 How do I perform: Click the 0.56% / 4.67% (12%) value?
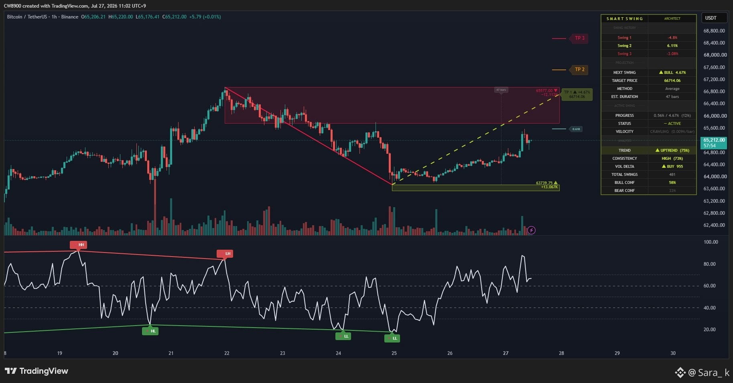672,116
